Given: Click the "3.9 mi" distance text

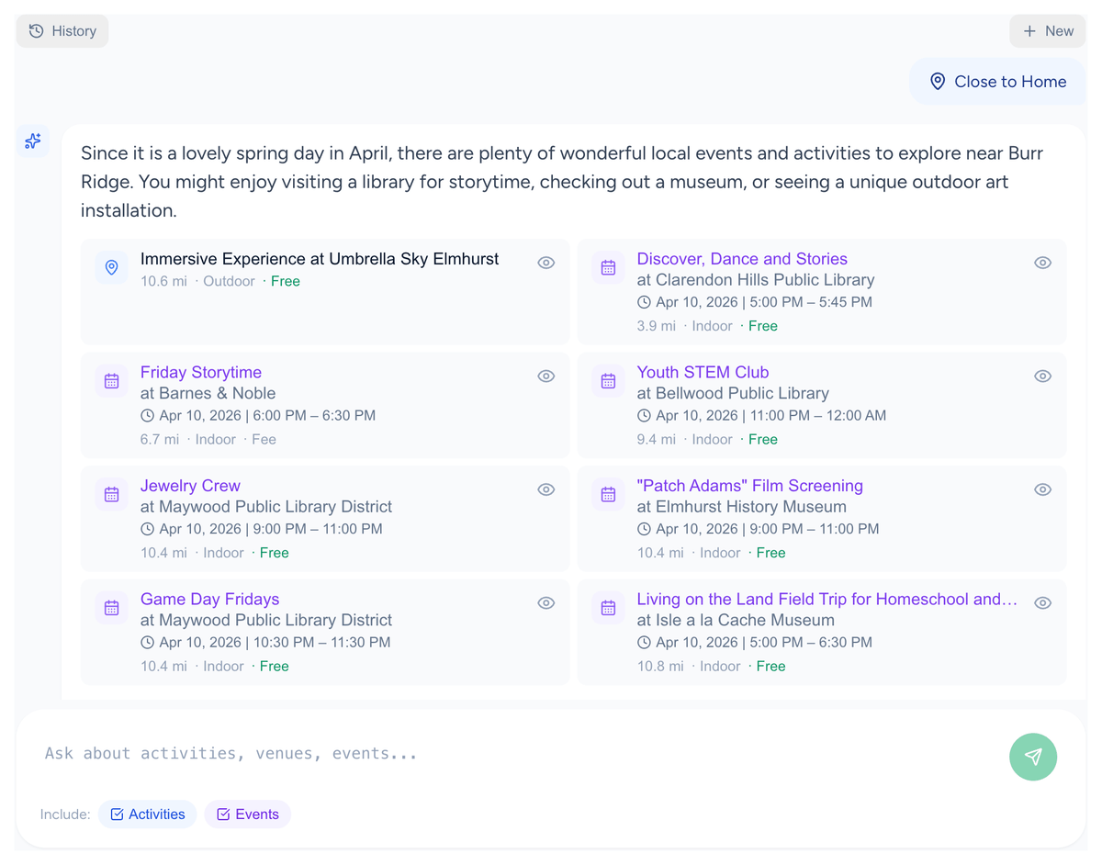Looking at the screenshot, I should (657, 326).
